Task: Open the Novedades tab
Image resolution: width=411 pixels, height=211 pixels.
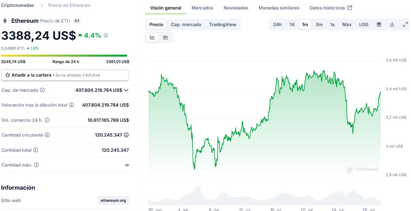Action: tap(236, 8)
